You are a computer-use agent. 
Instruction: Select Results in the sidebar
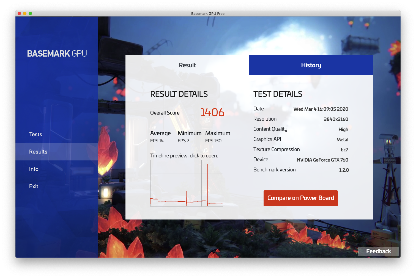click(57, 152)
